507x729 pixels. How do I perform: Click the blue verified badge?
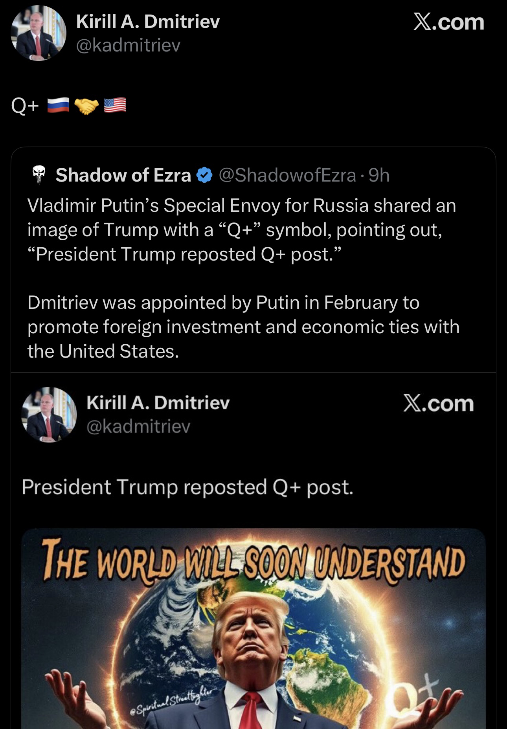pos(204,175)
